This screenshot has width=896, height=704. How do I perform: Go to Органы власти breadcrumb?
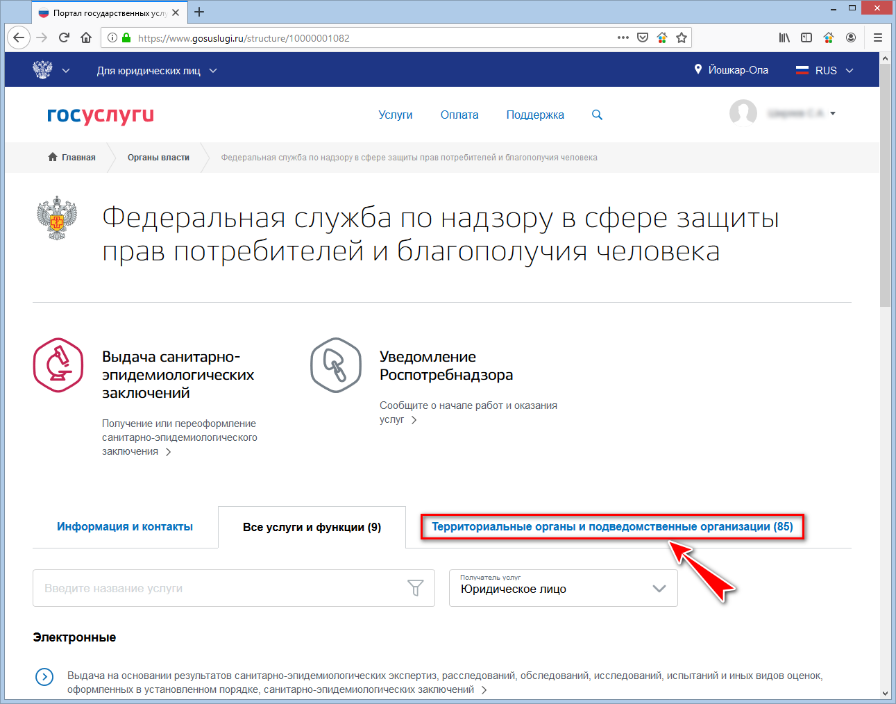(158, 158)
